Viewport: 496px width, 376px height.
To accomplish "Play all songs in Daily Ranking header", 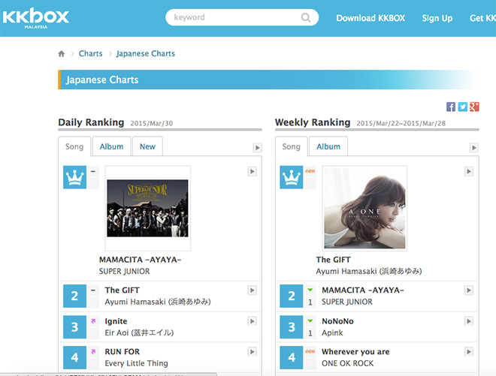I will click(x=257, y=148).
